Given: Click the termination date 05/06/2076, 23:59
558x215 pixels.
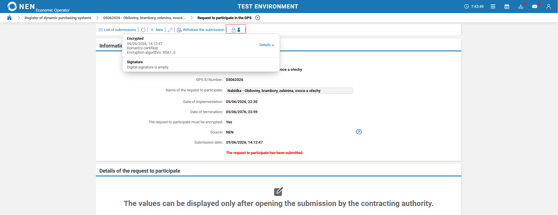Looking at the screenshot, I should click(x=242, y=112).
